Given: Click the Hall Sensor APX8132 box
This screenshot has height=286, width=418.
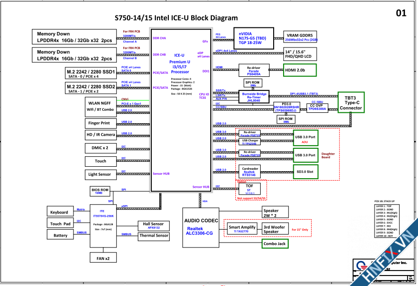Looking at the screenshot, I should 153,226.
